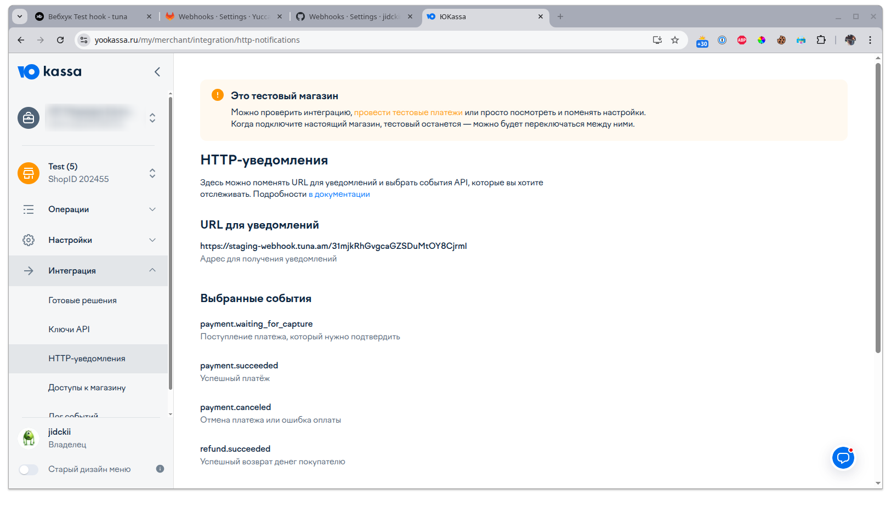Click the Операции list icon
891x506 pixels.
tap(29, 209)
